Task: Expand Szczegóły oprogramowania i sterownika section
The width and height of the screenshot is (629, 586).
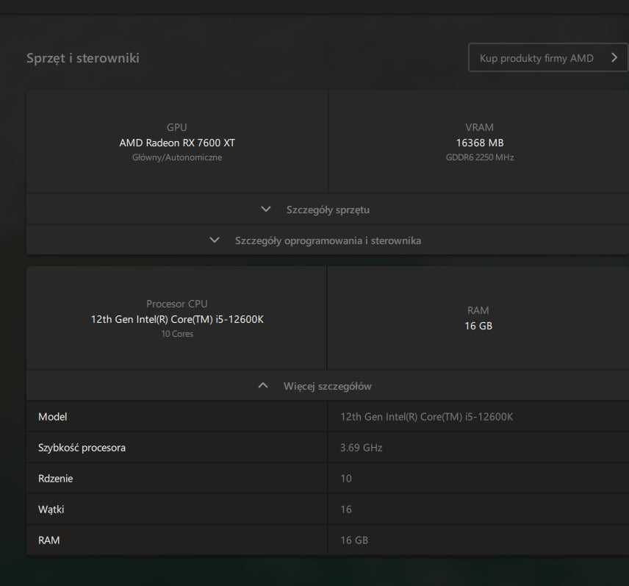Action: click(x=327, y=240)
